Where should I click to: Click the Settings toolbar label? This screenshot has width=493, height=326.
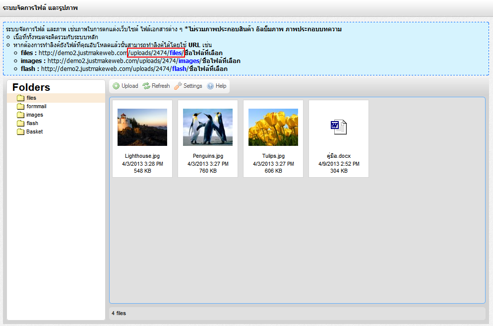point(193,86)
